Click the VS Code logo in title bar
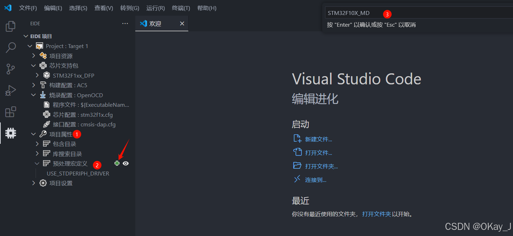 click(x=8, y=8)
